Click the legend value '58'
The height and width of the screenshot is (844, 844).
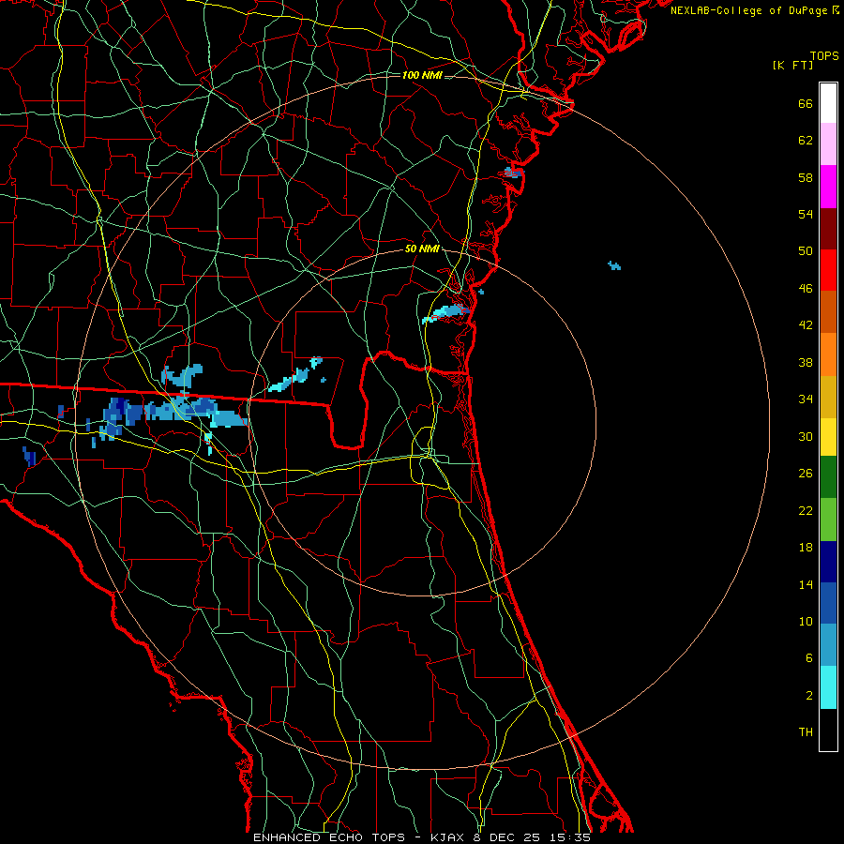806,178
